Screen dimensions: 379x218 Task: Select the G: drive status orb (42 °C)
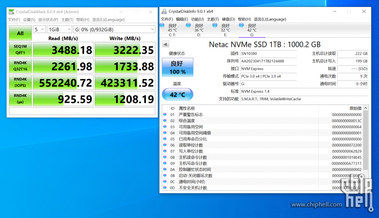pos(241,25)
